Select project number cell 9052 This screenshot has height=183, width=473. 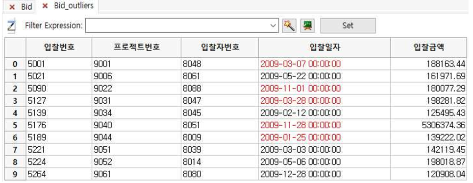136,162
